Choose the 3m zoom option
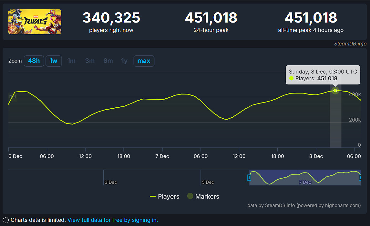The width and height of the screenshot is (370, 226). point(90,61)
